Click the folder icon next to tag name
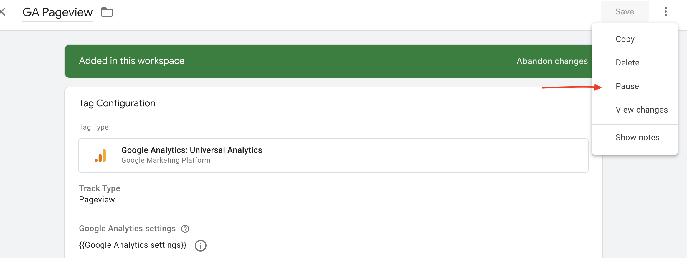This screenshot has width=687, height=258. (107, 12)
